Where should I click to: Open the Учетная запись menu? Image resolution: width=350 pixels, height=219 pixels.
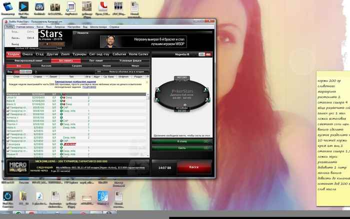click(25, 27)
